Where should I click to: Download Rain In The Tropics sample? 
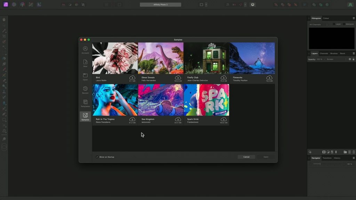tap(132, 119)
